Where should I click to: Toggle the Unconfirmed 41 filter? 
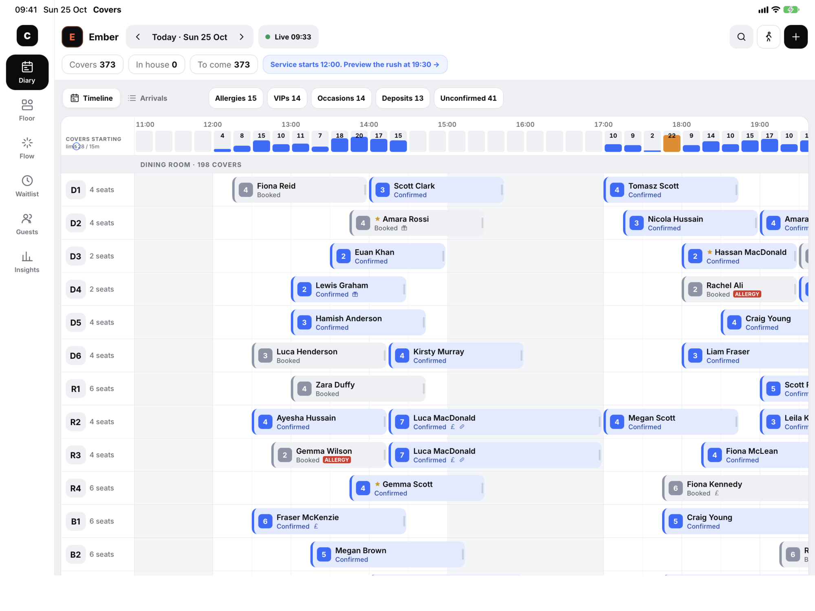pyautogui.click(x=468, y=98)
